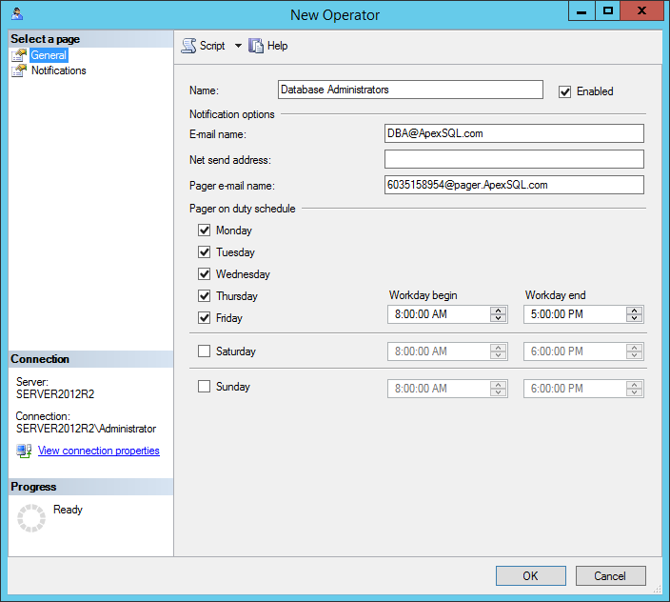670x602 pixels.
Task: Switch to the Notifications page
Action: pyautogui.click(x=59, y=70)
